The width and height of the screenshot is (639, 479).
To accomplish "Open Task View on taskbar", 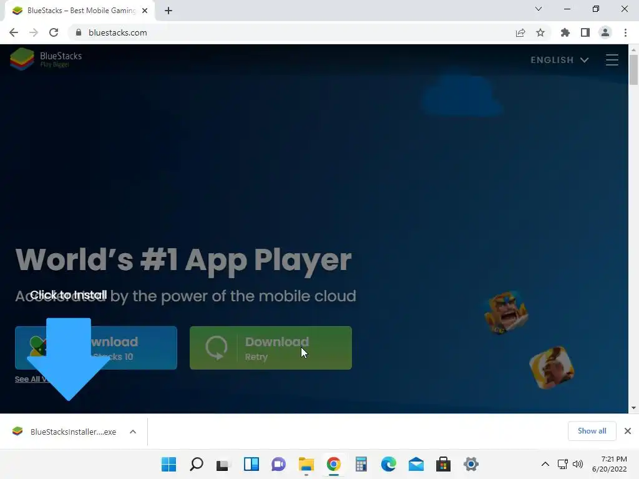I will pyautogui.click(x=223, y=464).
